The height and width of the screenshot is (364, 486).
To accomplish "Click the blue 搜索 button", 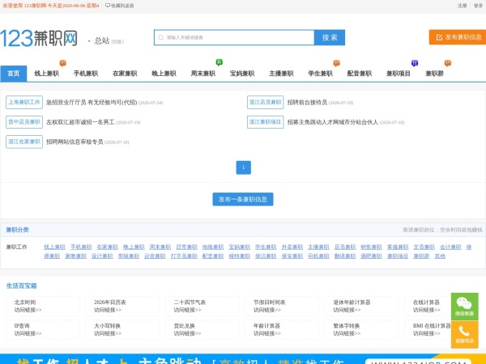I will click(x=330, y=37).
